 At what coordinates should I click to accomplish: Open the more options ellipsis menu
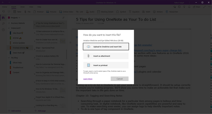click(209, 7)
